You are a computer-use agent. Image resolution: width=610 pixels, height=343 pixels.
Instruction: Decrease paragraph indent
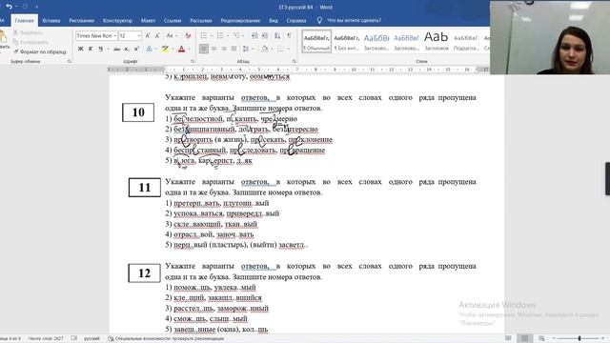pyautogui.click(x=254, y=36)
